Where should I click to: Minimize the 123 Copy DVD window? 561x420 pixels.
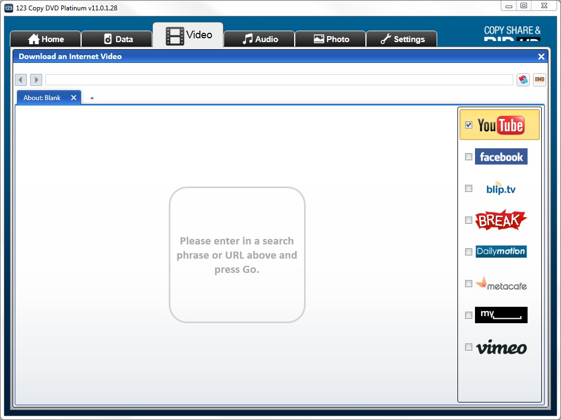pos(509,6)
